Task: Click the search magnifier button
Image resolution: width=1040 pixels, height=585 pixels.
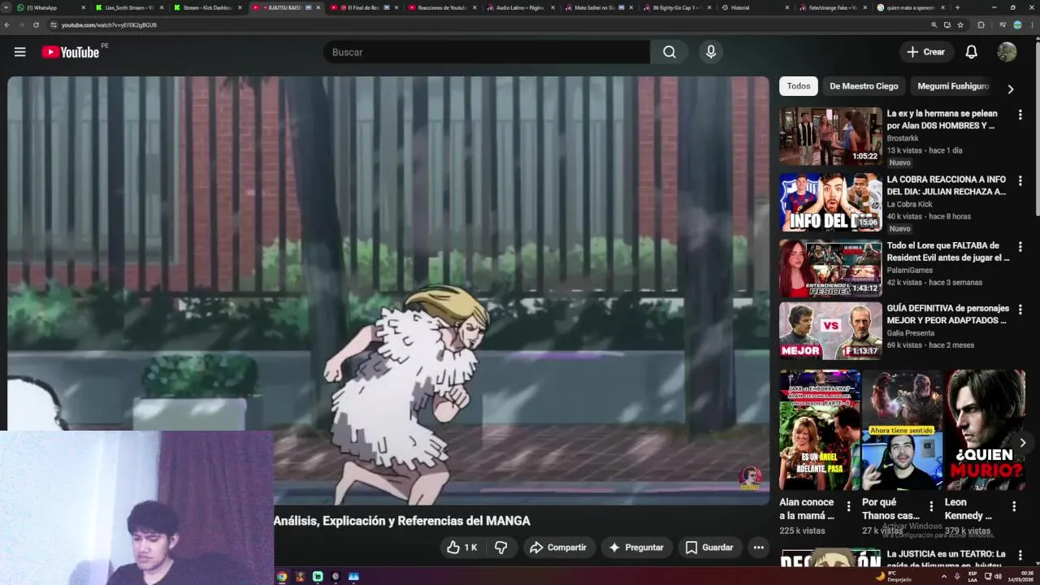Action: pyautogui.click(x=669, y=52)
